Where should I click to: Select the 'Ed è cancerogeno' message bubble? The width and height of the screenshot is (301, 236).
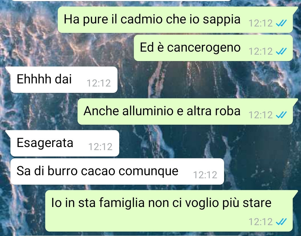[x=213, y=48]
